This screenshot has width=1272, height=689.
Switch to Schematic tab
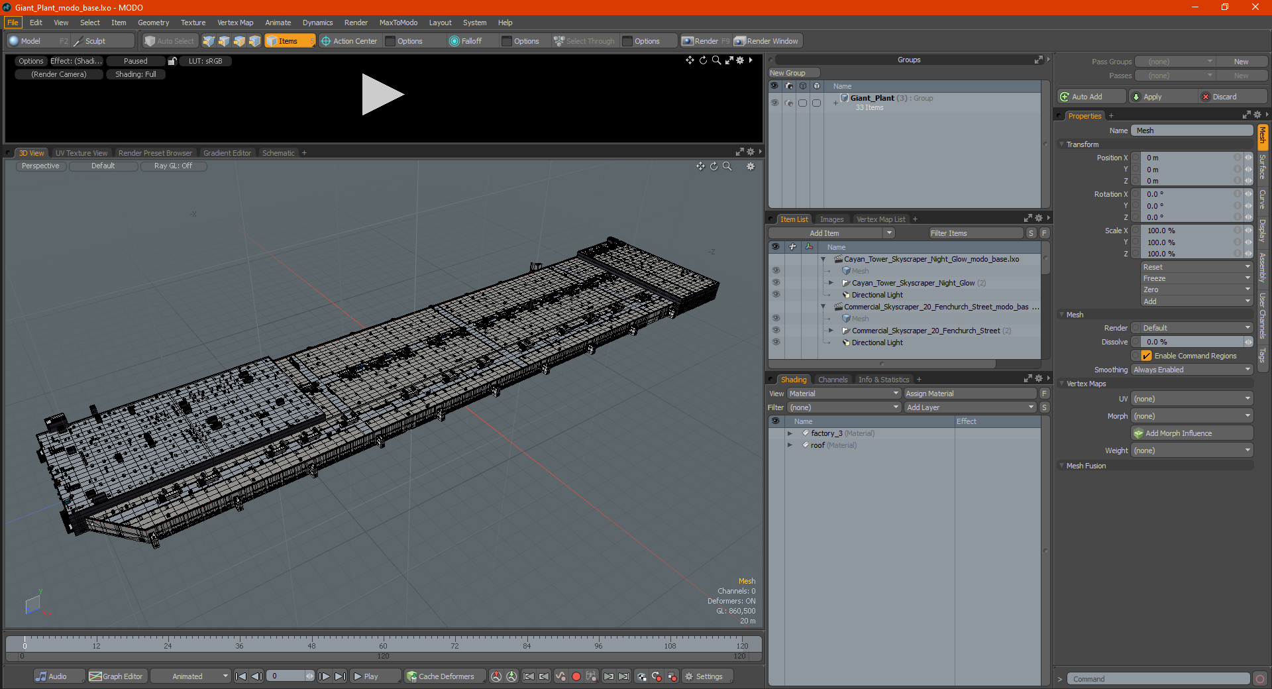coord(278,153)
